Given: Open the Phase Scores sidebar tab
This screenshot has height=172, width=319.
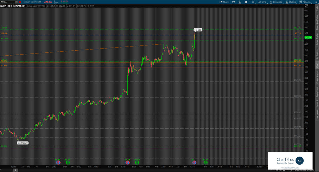Looking at the screenshot, I should (x=317, y=77).
